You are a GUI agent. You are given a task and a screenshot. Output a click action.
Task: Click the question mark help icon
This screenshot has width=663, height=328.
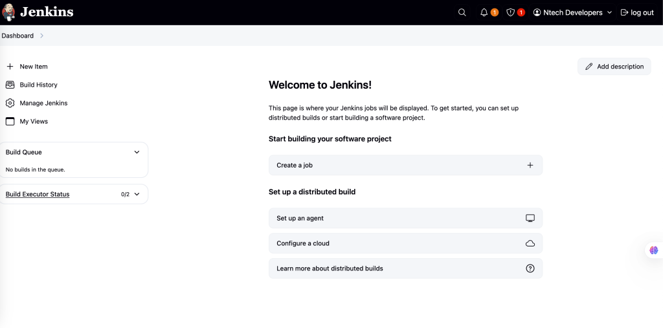pos(530,268)
